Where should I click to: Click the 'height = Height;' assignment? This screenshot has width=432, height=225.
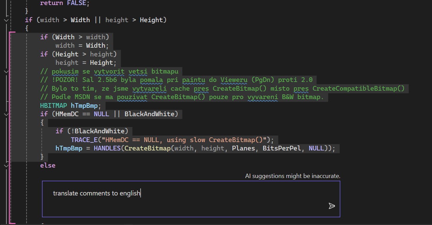(86, 63)
